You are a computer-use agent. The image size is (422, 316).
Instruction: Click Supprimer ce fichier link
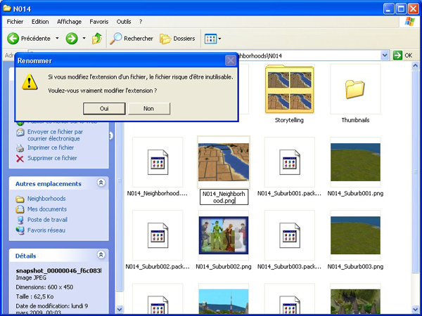(52, 158)
